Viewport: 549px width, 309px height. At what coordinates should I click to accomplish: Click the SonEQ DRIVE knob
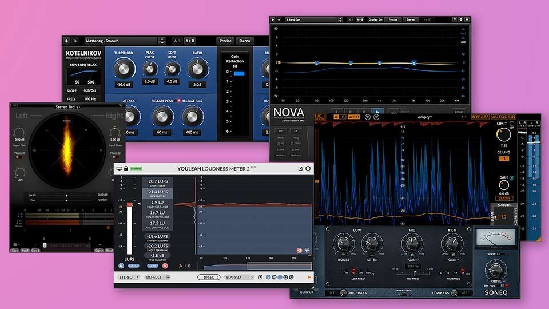(x=495, y=270)
